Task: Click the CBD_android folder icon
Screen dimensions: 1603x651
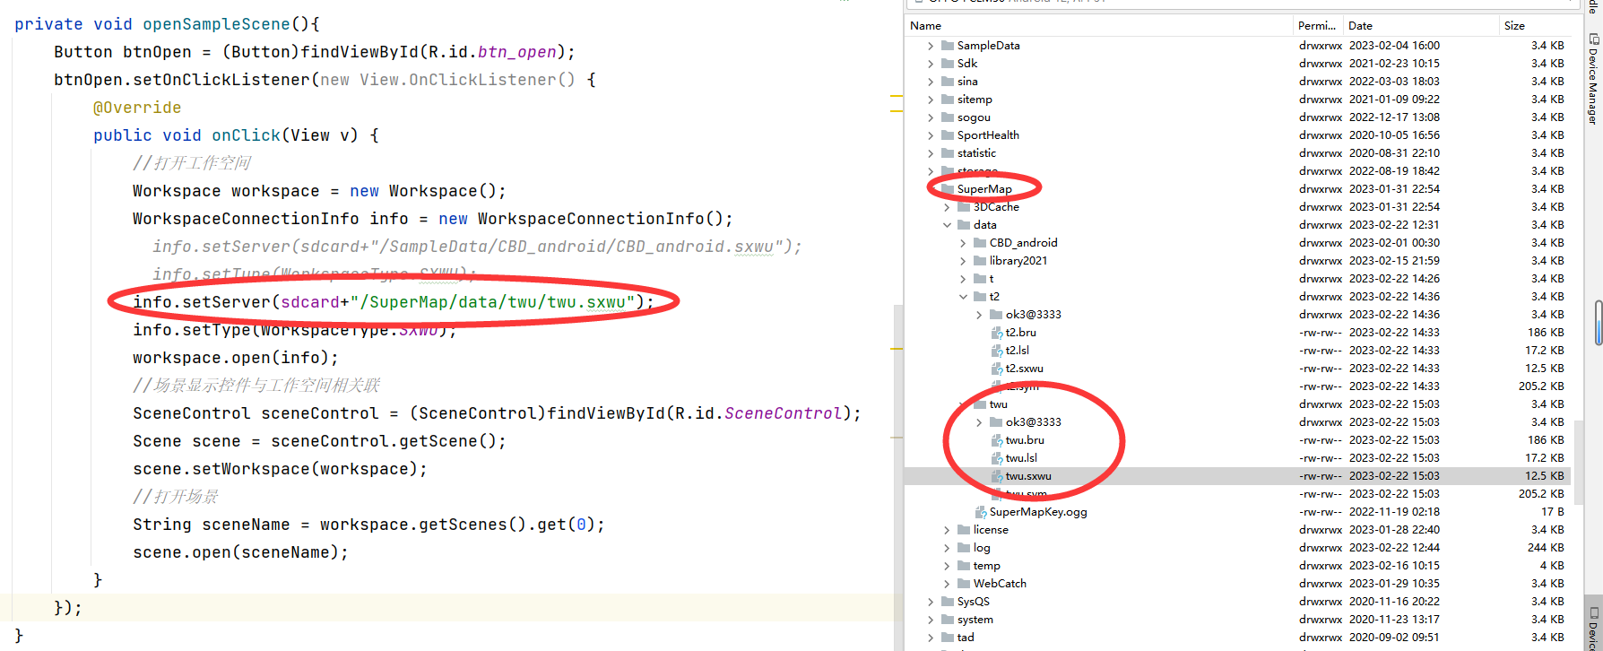Action: point(980,242)
